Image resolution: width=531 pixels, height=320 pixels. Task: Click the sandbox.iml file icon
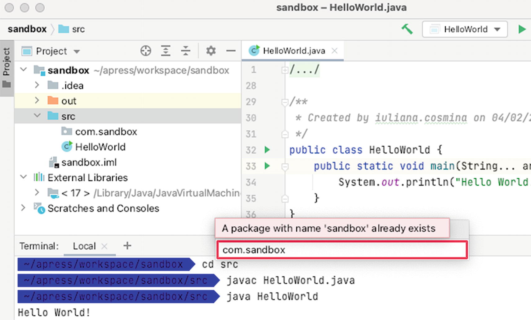54,162
